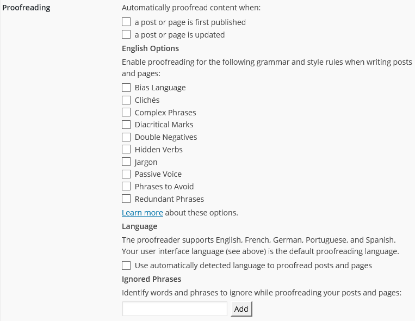
Task: Focus the ignored phrases text field
Action: (x=175, y=309)
